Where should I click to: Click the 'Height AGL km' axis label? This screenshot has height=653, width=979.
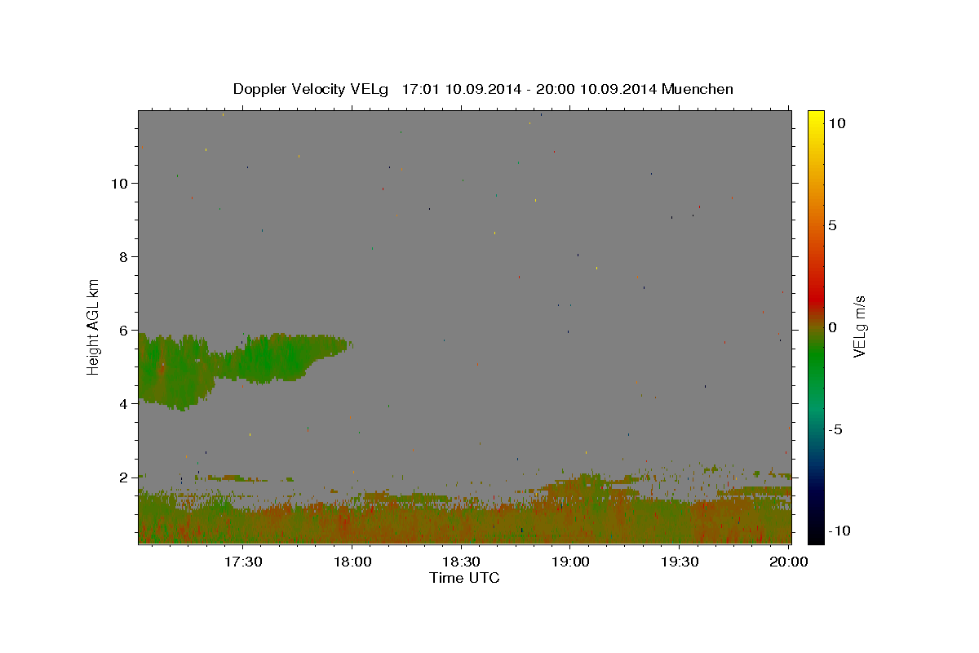tap(94, 326)
